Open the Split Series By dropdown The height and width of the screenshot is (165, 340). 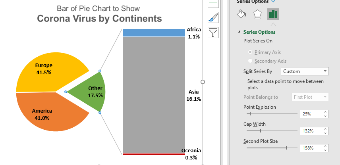pos(305,71)
